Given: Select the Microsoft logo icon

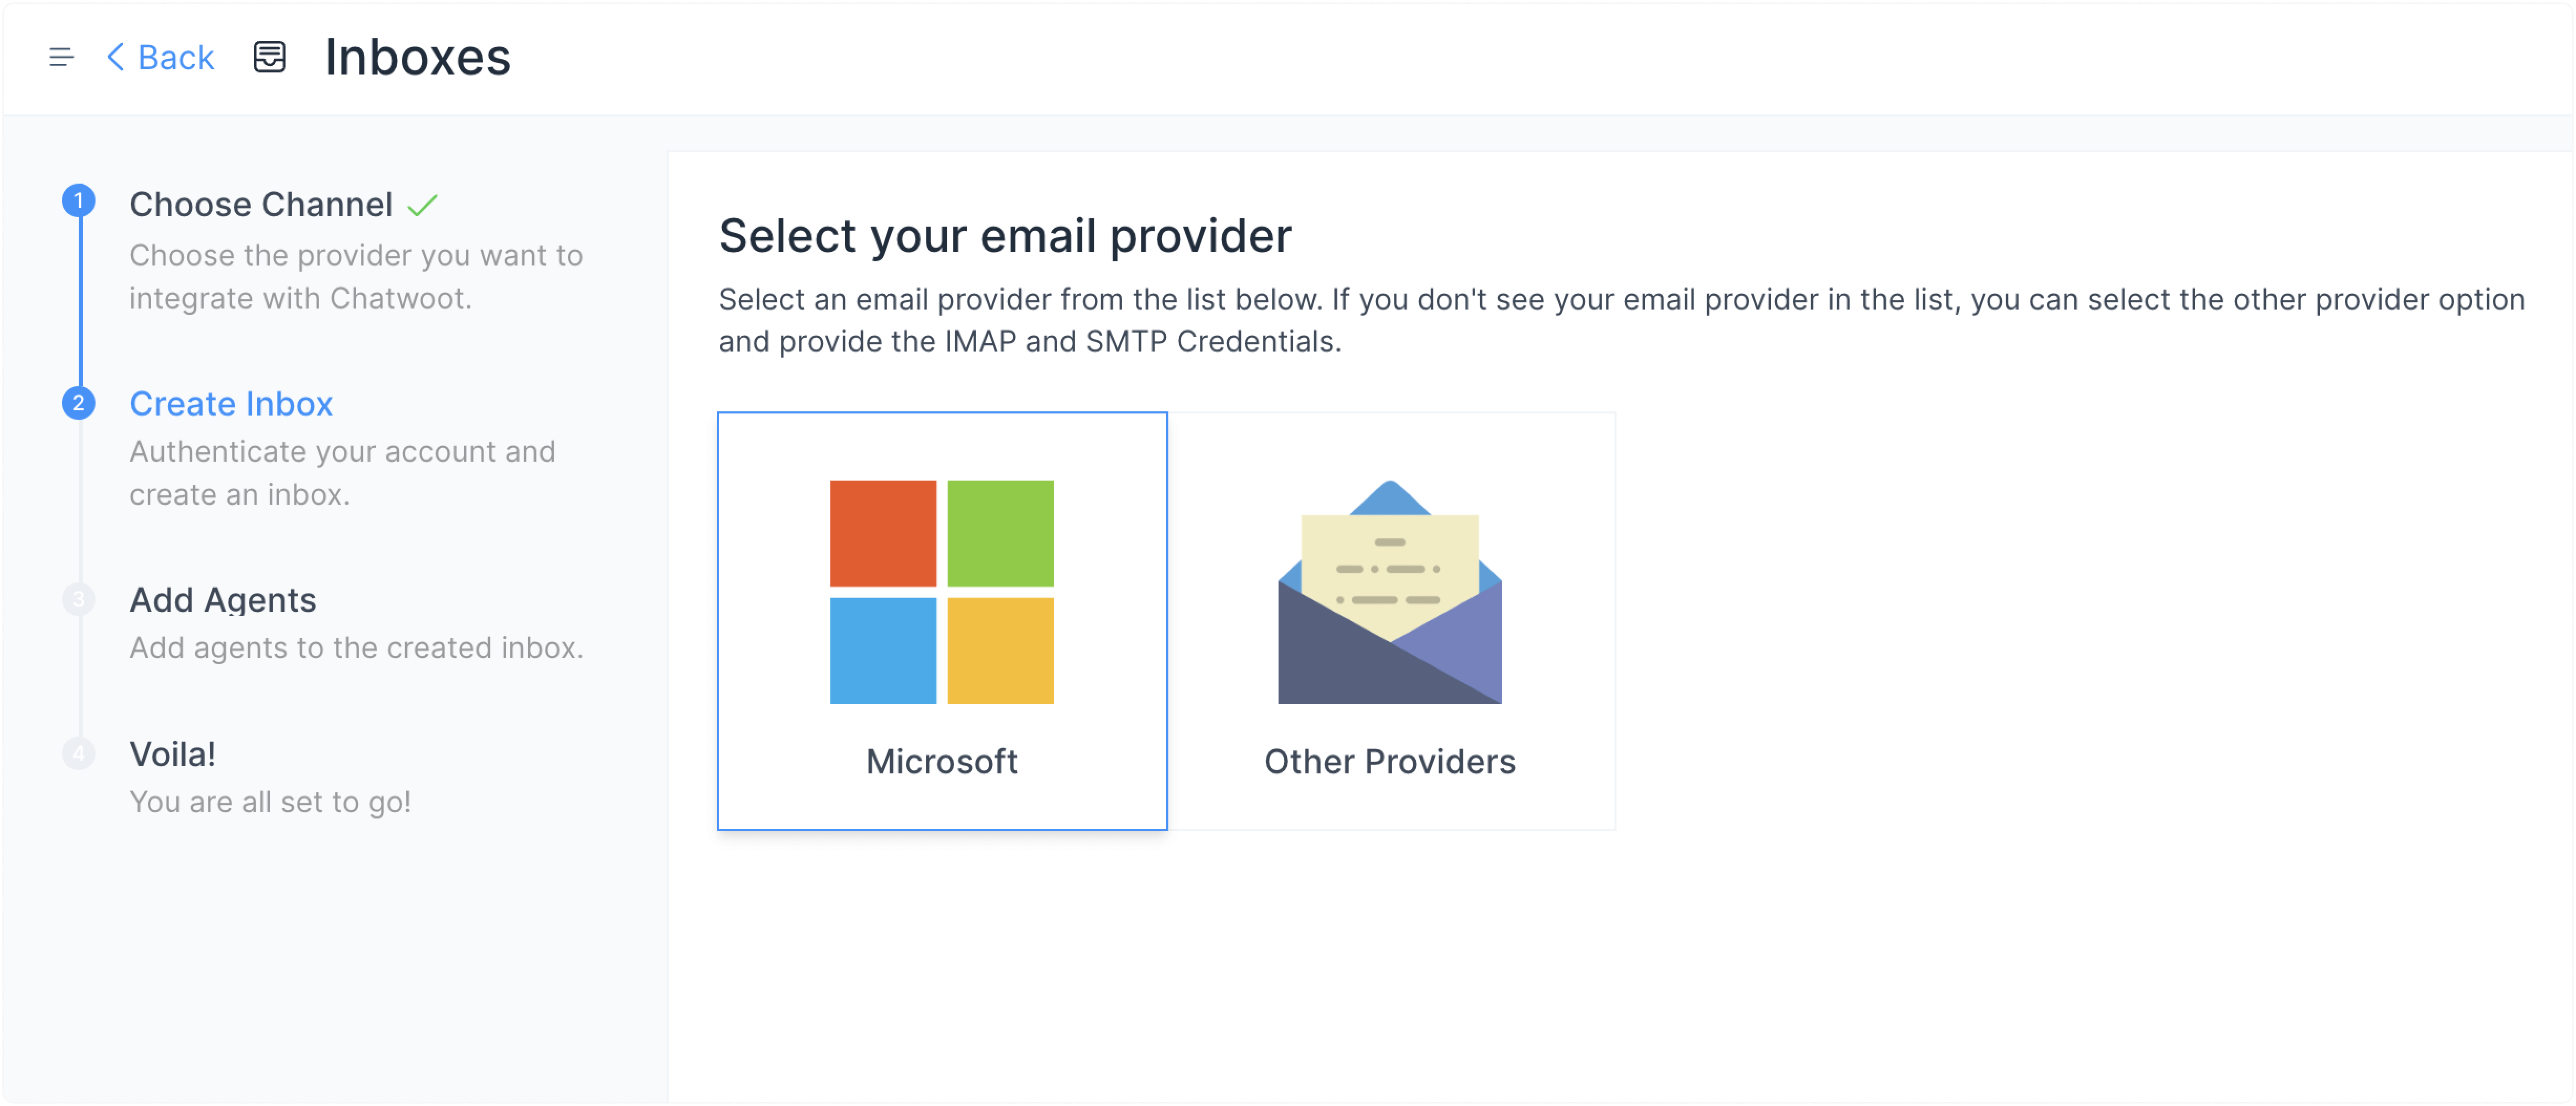Looking at the screenshot, I should click(x=941, y=592).
